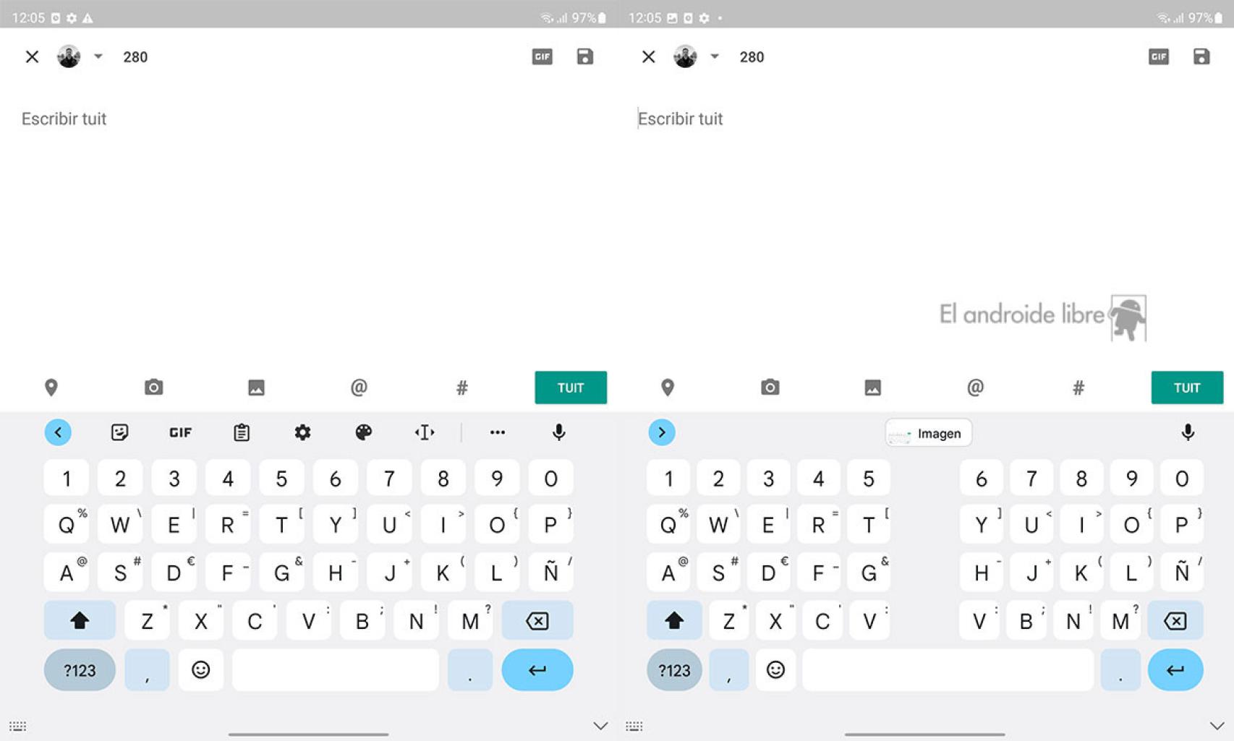
Task: Open GIF search in the keyboard toolbar
Action: point(180,432)
